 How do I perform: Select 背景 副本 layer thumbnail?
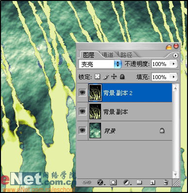(95, 112)
